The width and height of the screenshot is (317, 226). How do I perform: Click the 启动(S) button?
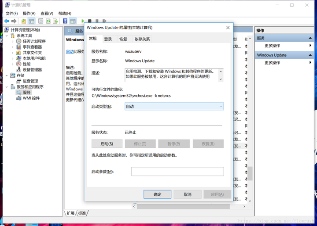tap(107, 143)
